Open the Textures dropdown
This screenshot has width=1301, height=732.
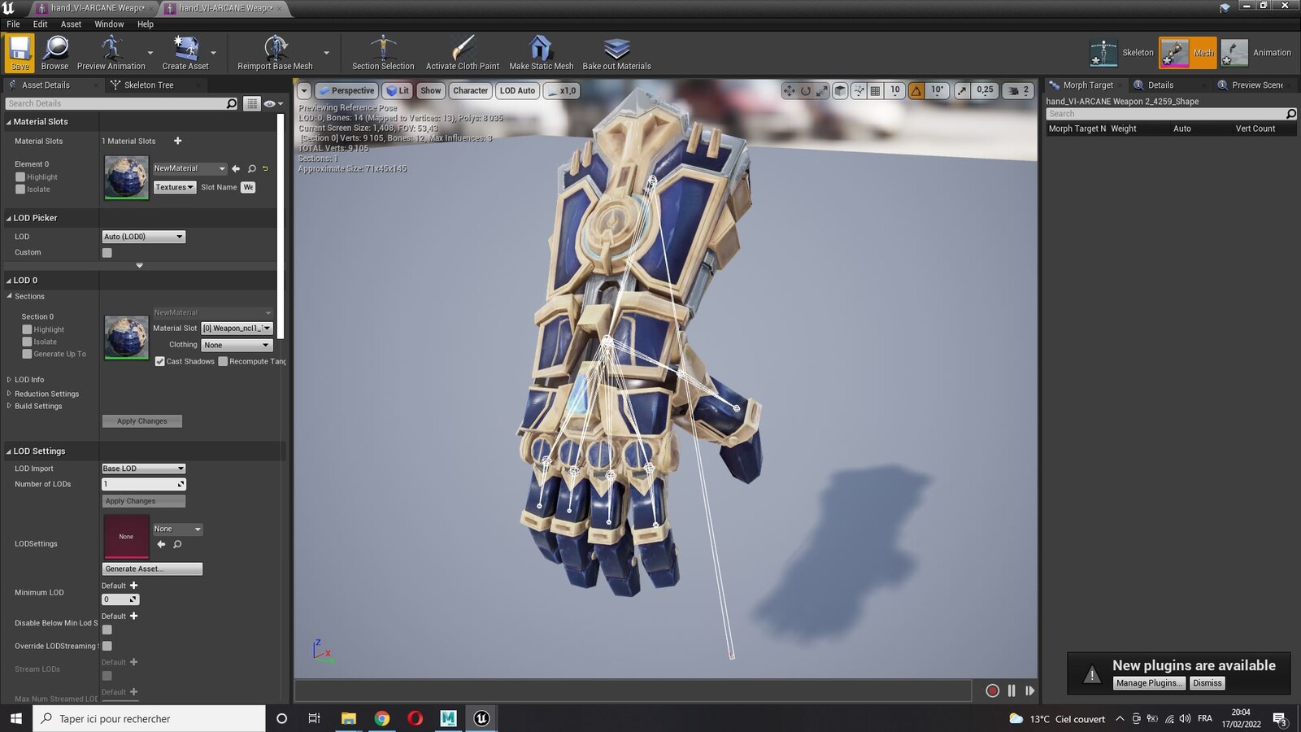[175, 187]
